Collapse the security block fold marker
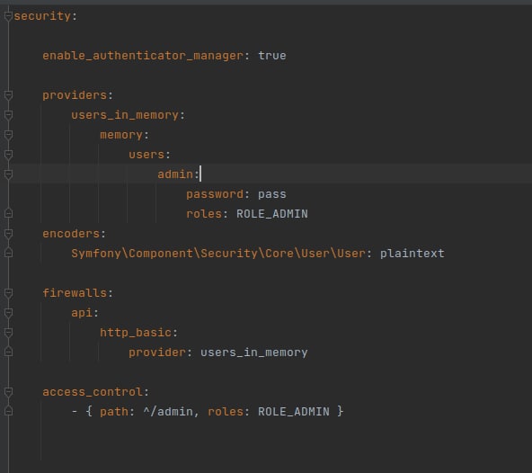 8,16
